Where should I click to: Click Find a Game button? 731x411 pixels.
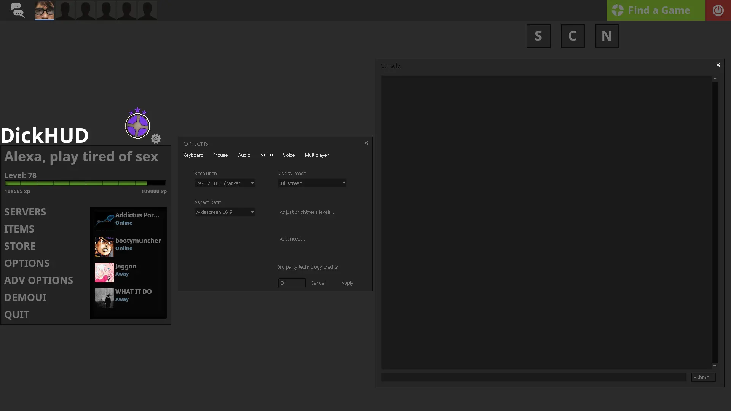656,10
